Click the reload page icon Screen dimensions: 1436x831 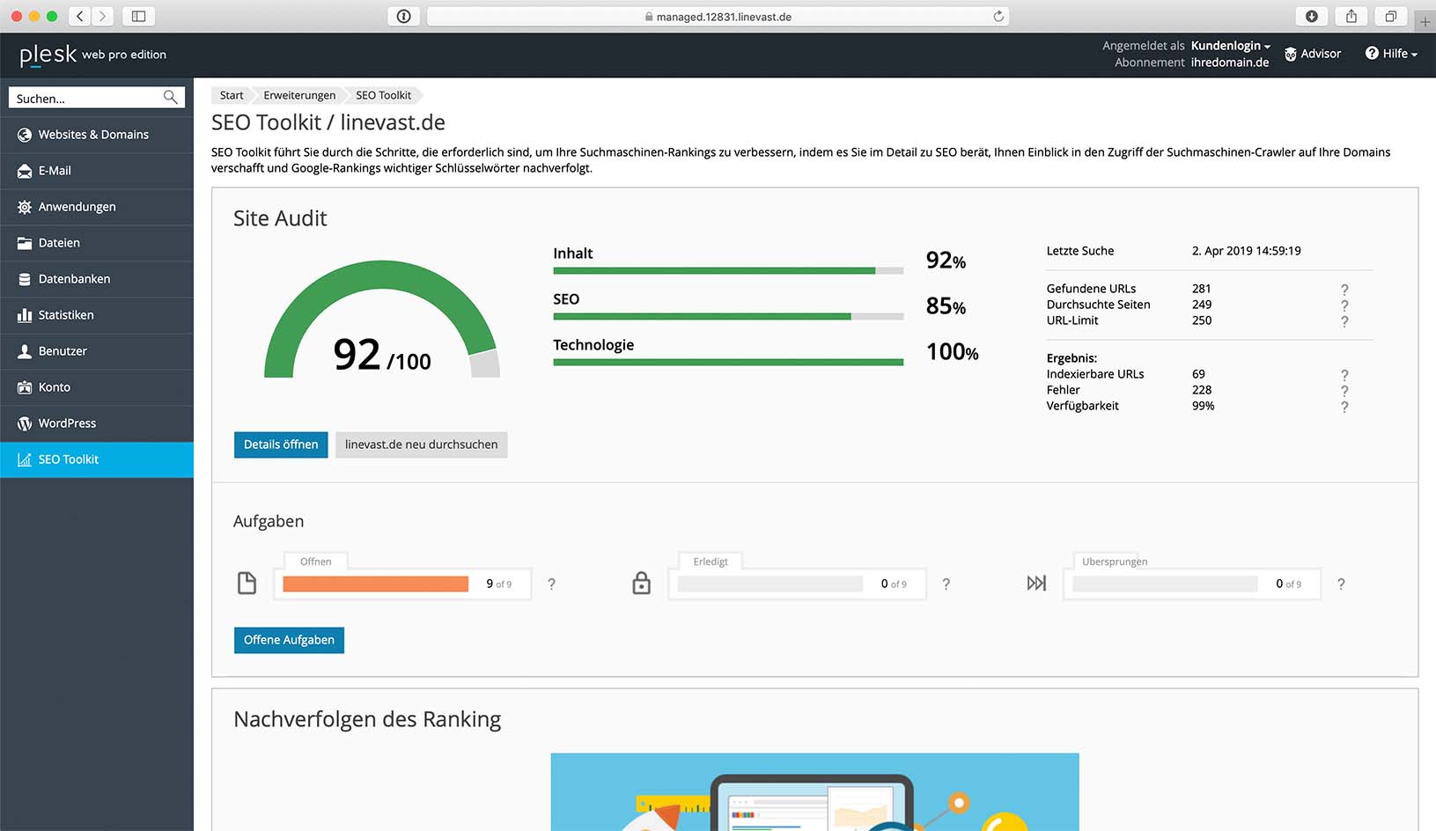coord(998,16)
